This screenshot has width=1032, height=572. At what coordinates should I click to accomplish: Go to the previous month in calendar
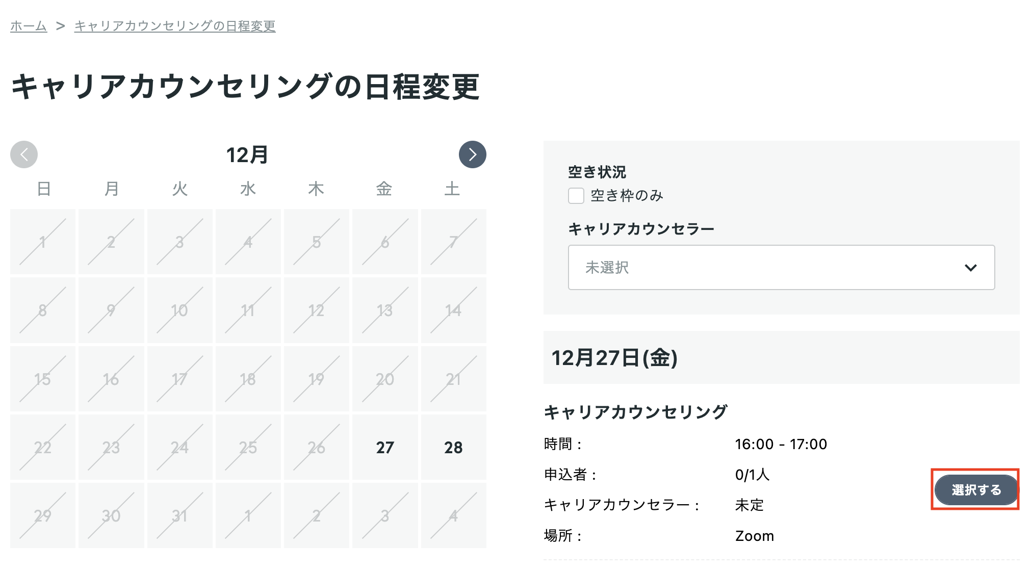click(24, 154)
